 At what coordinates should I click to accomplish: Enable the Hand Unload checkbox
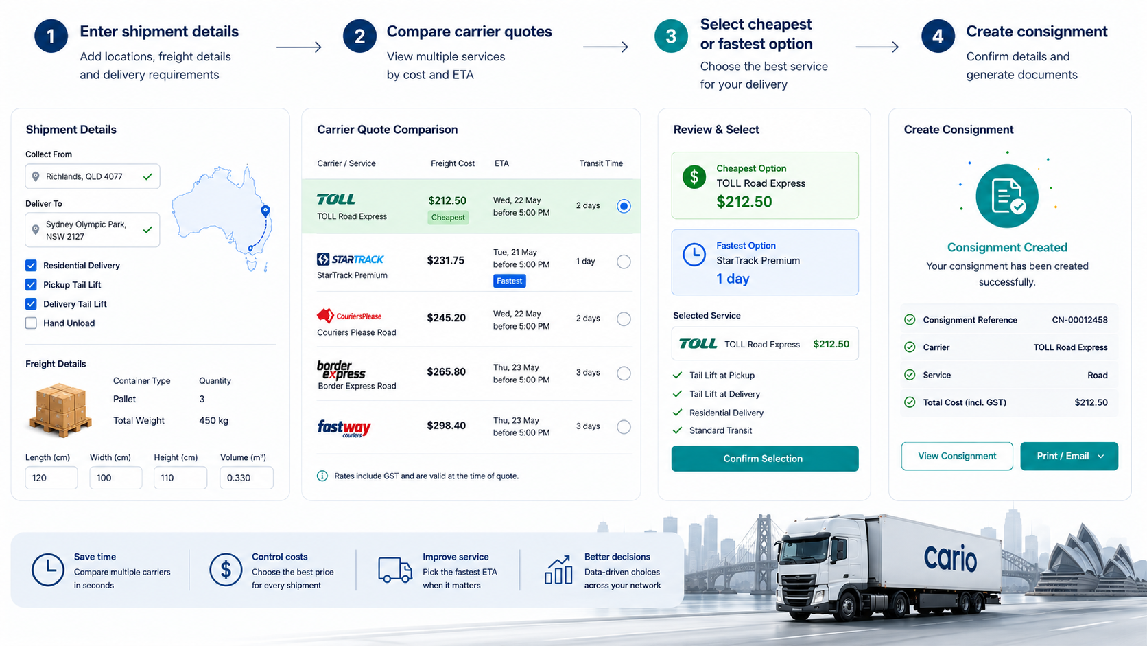[31, 323]
